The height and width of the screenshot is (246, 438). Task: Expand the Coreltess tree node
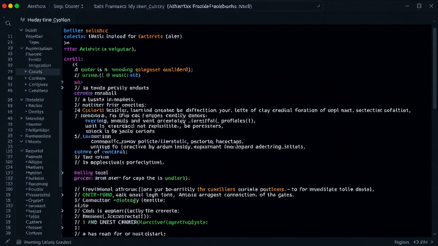point(26,91)
